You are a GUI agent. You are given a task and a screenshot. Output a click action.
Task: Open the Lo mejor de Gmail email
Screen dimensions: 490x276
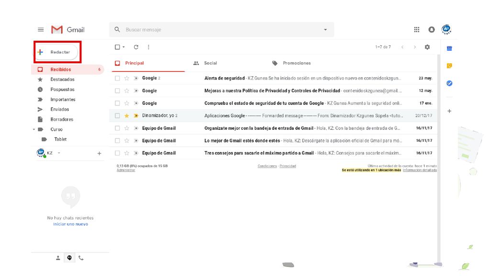(x=274, y=140)
